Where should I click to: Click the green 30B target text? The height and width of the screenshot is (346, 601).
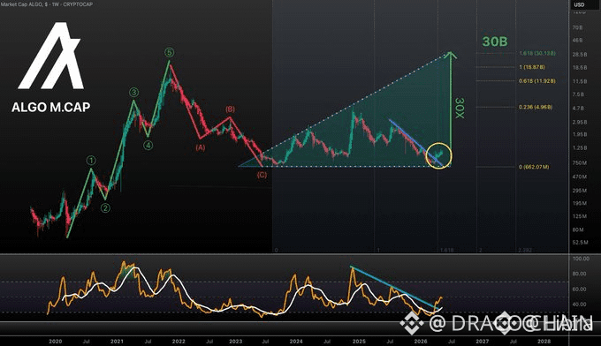[x=495, y=41]
